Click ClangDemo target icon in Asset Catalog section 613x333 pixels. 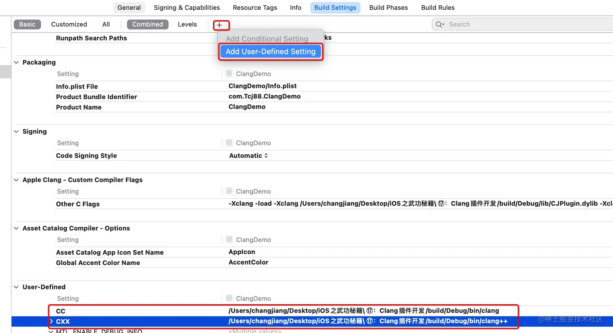click(x=229, y=240)
